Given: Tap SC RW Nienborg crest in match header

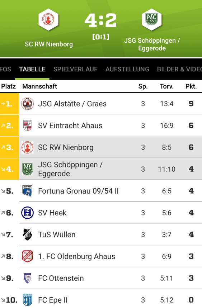Looking at the screenshot, I should [48, 20].
